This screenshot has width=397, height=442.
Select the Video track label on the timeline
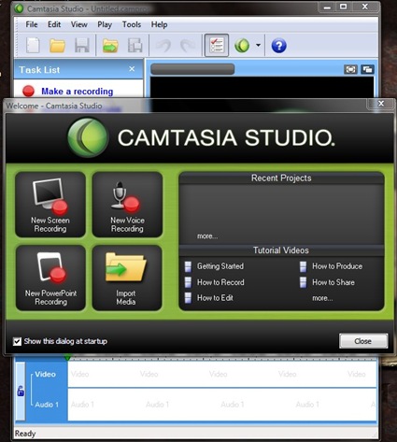45,374
